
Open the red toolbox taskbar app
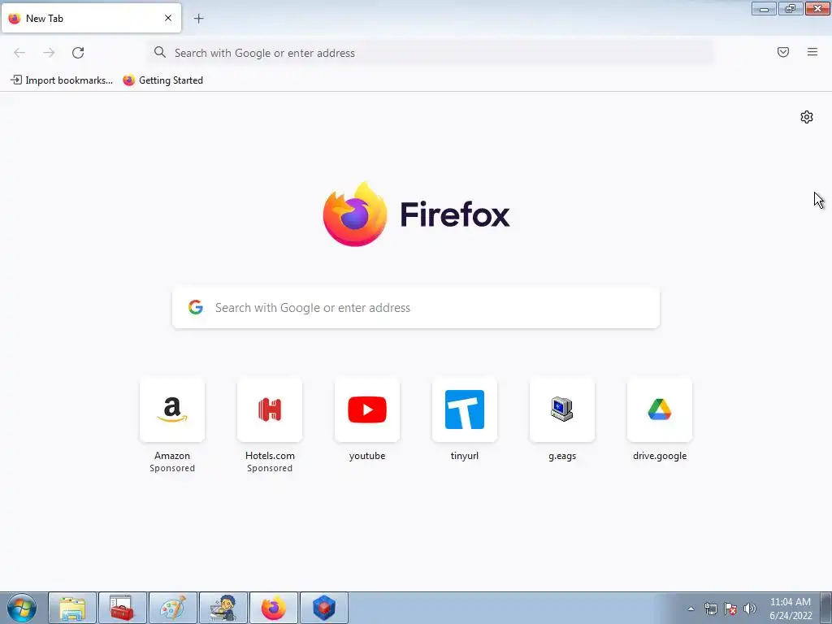(x=122, y=608)
